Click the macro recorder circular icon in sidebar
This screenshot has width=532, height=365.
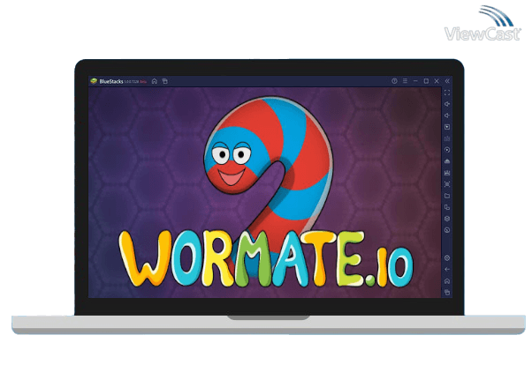[447, 230]
